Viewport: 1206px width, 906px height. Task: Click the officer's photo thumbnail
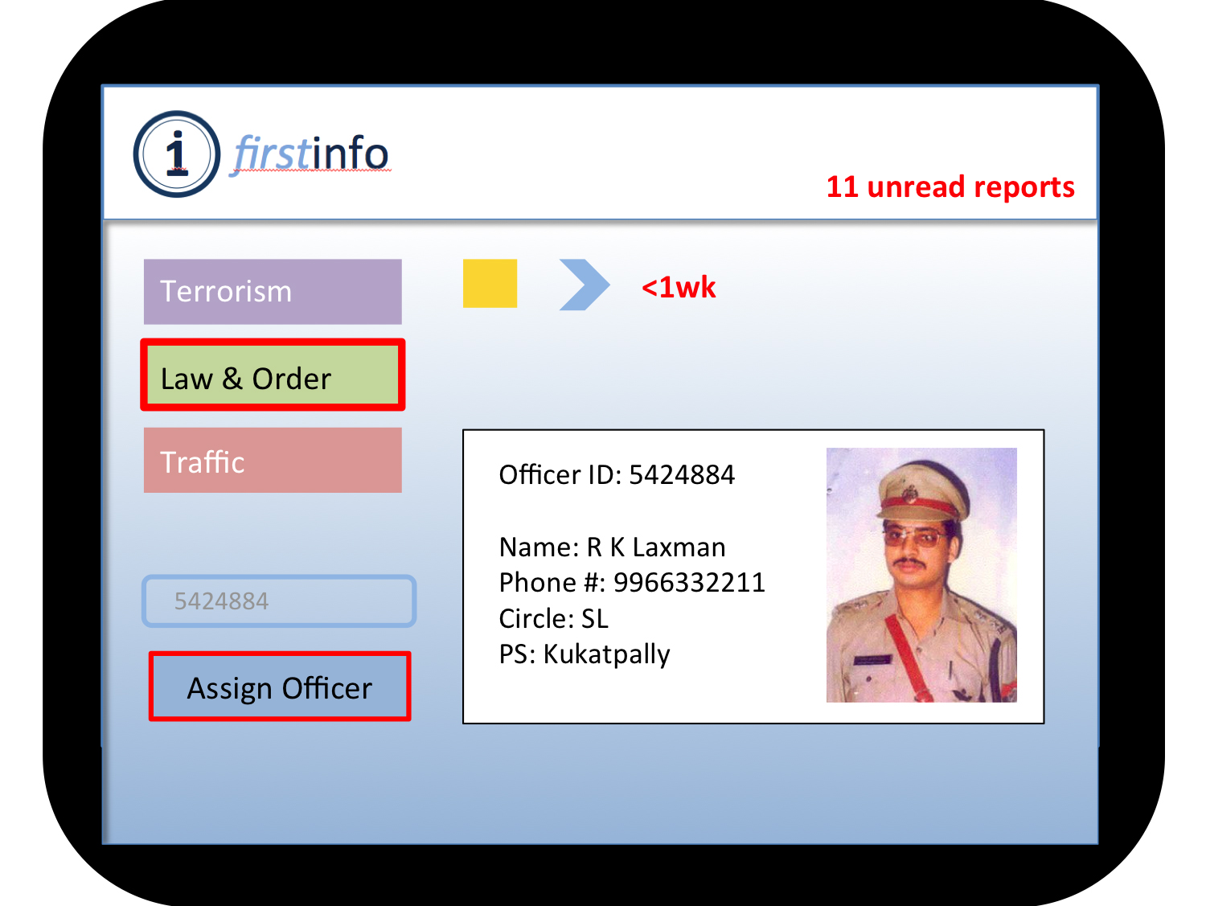[921, 575]
